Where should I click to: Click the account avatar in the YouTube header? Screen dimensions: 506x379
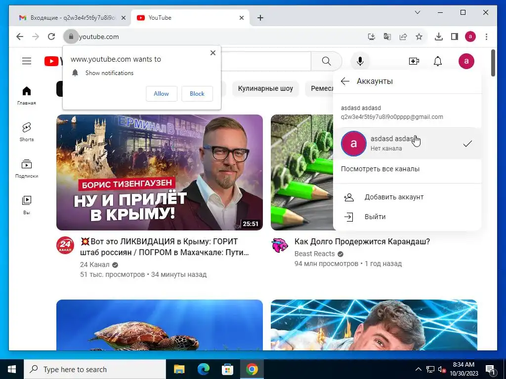466,61
